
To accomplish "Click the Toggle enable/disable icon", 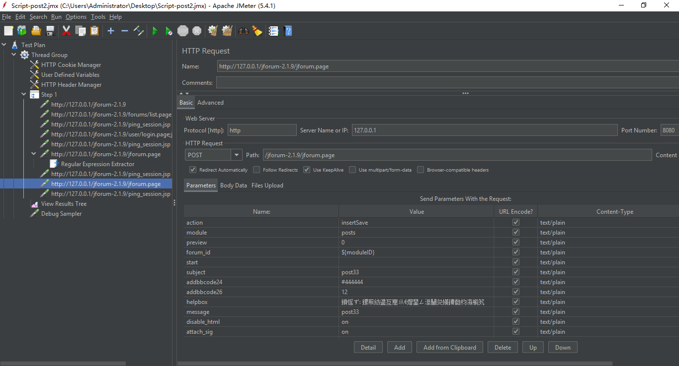I will pos(139,31).
